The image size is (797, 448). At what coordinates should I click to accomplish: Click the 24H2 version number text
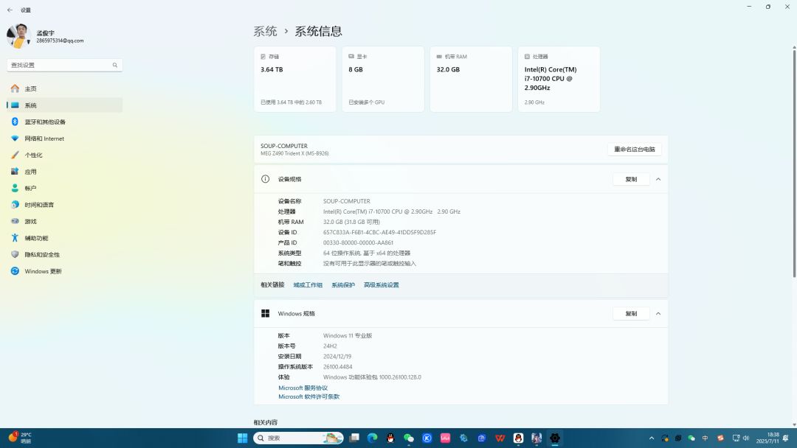[x=330, y=346]
